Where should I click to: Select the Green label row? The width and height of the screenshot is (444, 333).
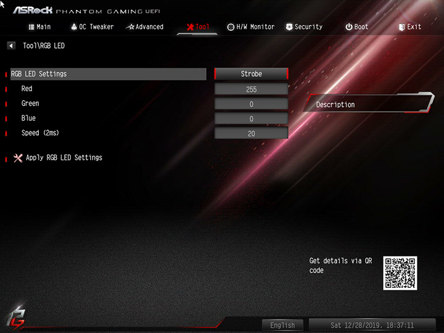click(30, 104)
